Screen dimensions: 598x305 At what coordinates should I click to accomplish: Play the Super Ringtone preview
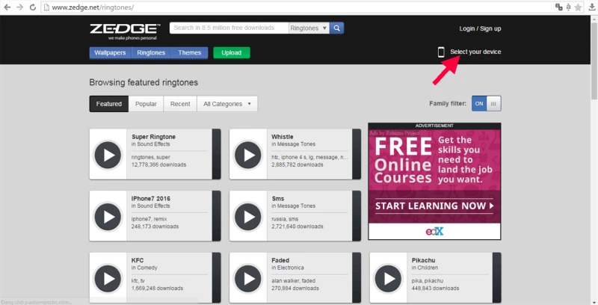click(x=109, y=155)
